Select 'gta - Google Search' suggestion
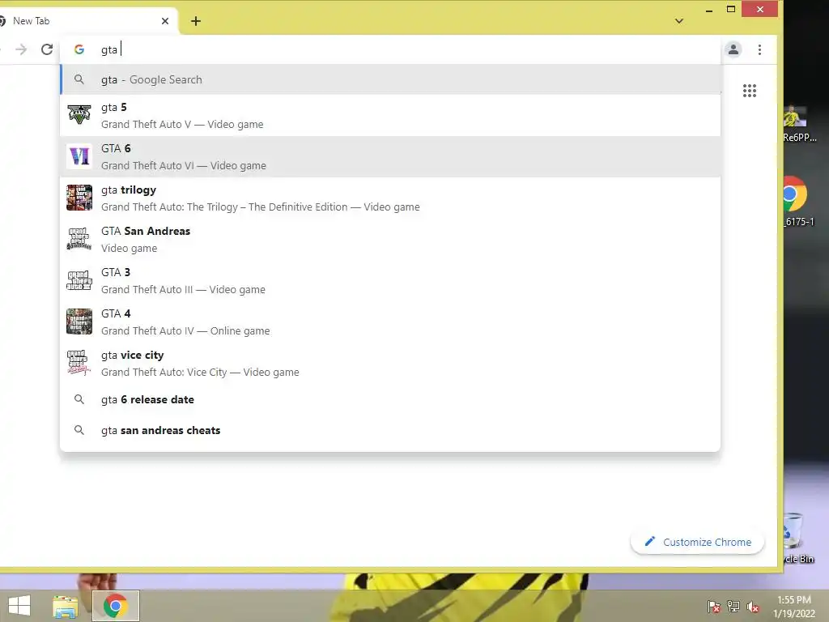829x622 pixels. (391, 79)
